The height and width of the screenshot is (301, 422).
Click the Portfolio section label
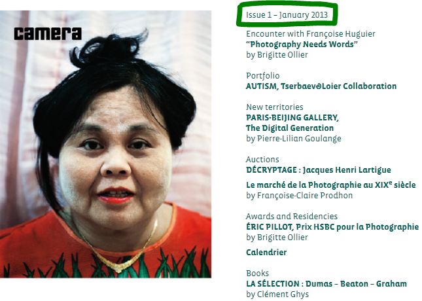pyautogui.click(x=262, y=76)
